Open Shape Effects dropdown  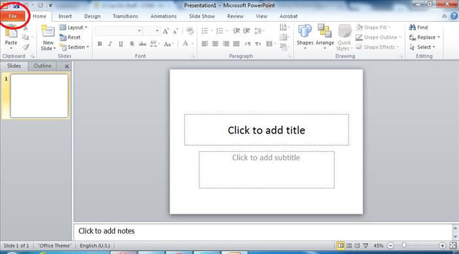click(x=378, y=47)
